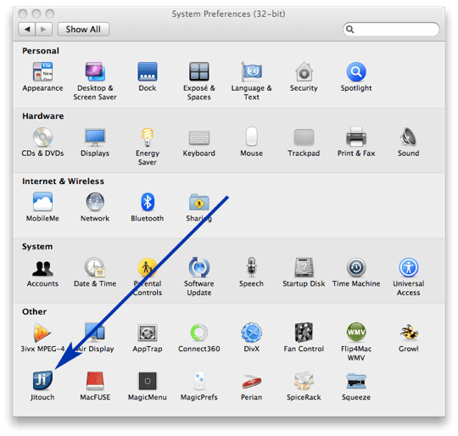This screenshot has height=436, width=458.
Task: Open the MagicPrefs preference pane
Action: (199, 386)
